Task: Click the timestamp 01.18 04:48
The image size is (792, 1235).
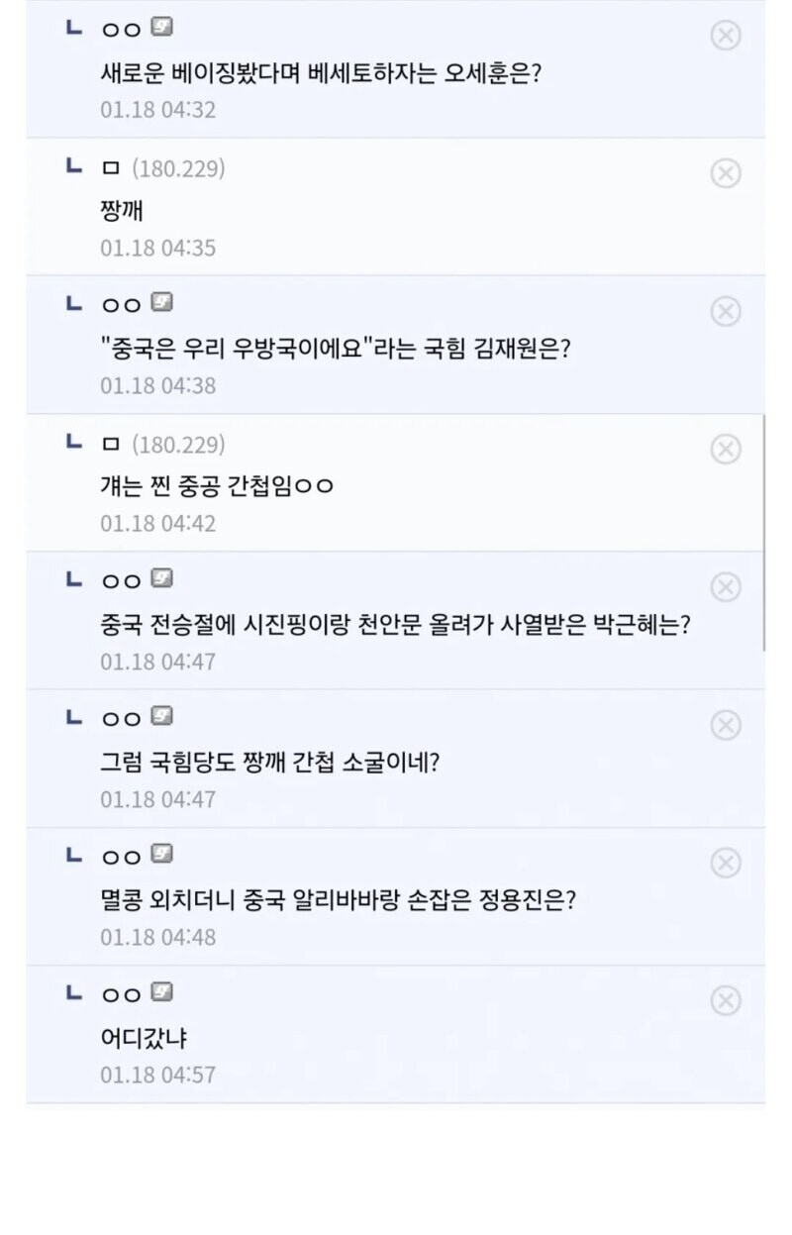Action: coord(157,937)
